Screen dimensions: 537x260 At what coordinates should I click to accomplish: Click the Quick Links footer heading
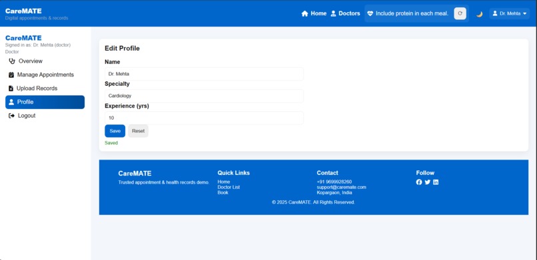point(234,173)
